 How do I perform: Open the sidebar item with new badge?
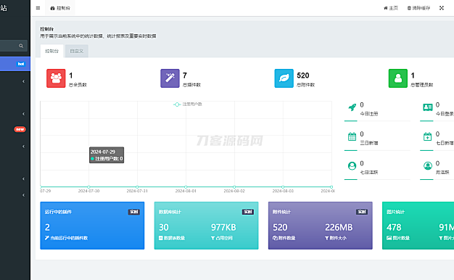[15, 129]
